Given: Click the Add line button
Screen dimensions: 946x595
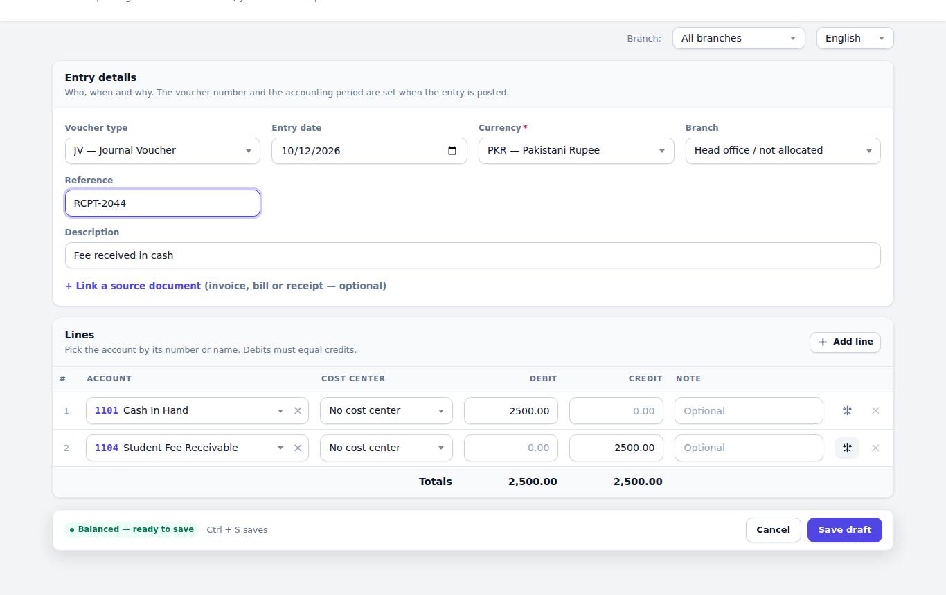Looking at the screenshot, I should pyautogui.click(x=845, y=342).
